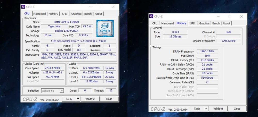Close the right CPU-Z window via title bar X
258x117 pixels.
coord(241,16)
